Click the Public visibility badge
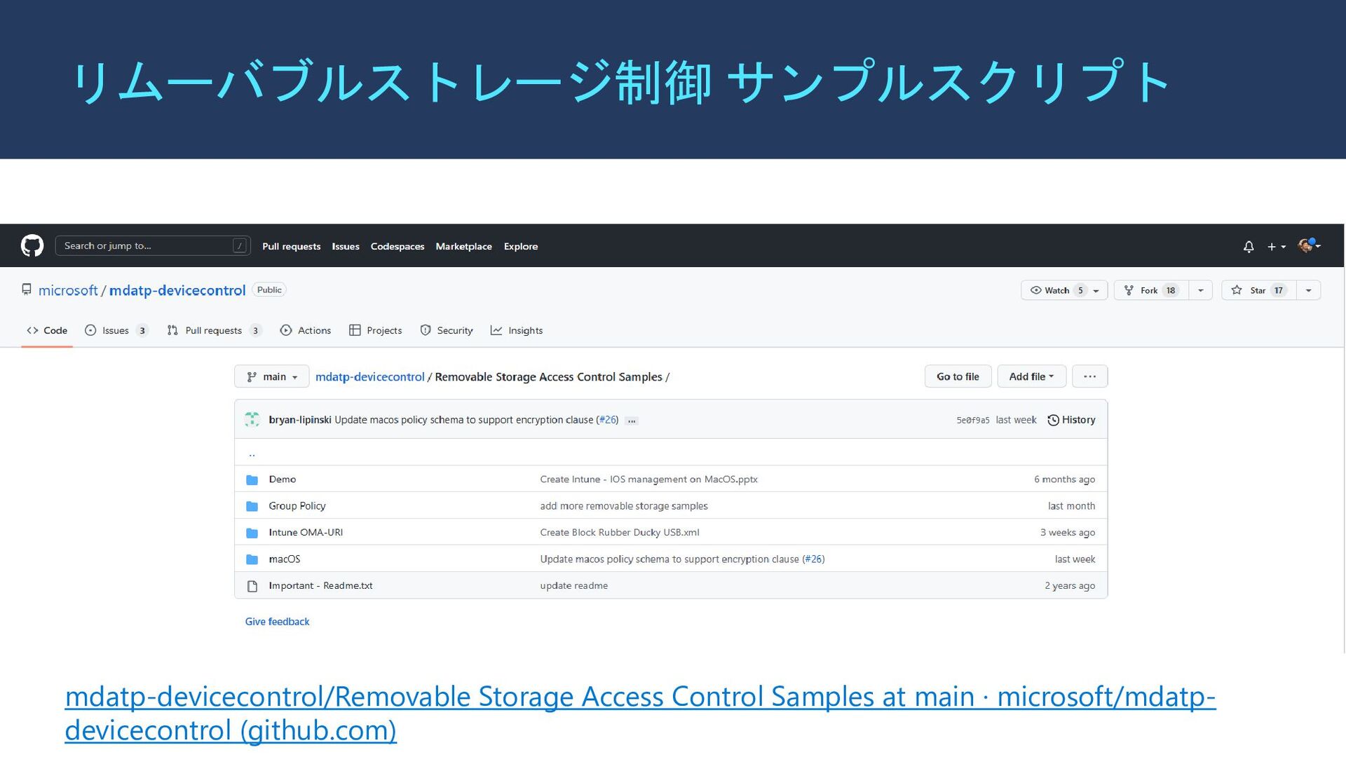The image size is (1346, 757). [x=269, y=290]
